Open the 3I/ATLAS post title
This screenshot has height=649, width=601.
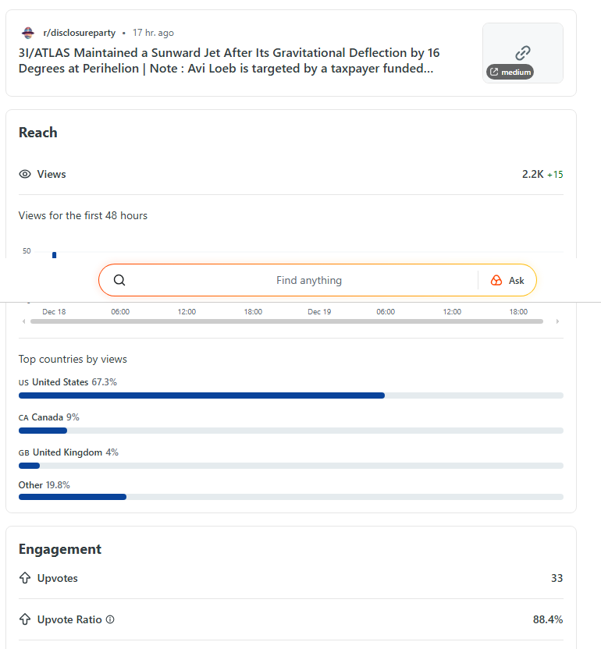pyautogui.click(x=229, y=60)
